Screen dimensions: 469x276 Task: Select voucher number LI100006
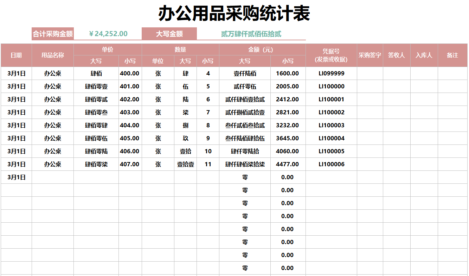click(x=331, y=164)
